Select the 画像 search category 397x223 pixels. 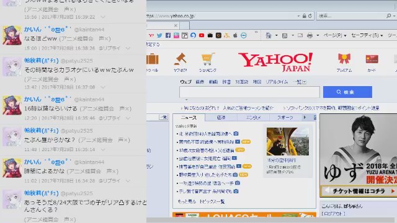[x=200, y=82]
